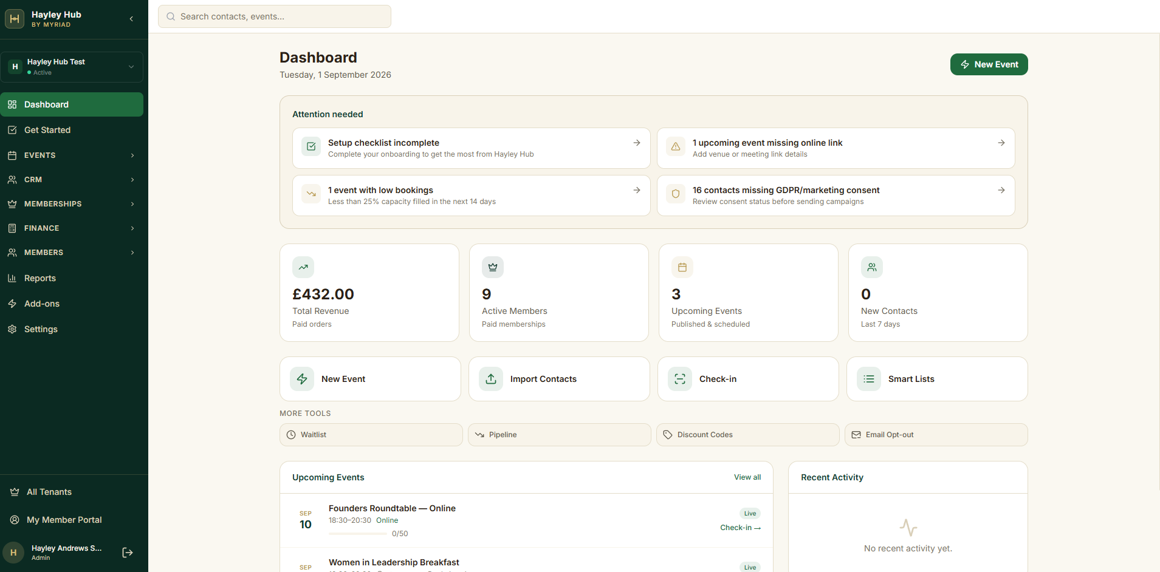Focus the Search contacts, events field

tap(275, 16)
